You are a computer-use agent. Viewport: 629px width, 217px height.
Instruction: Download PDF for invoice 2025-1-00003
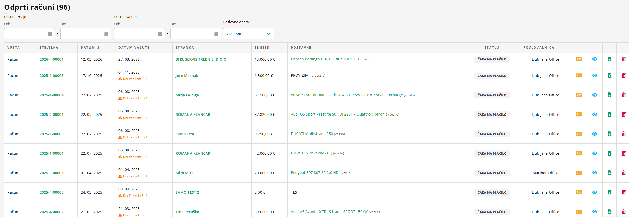pos(610,76)
